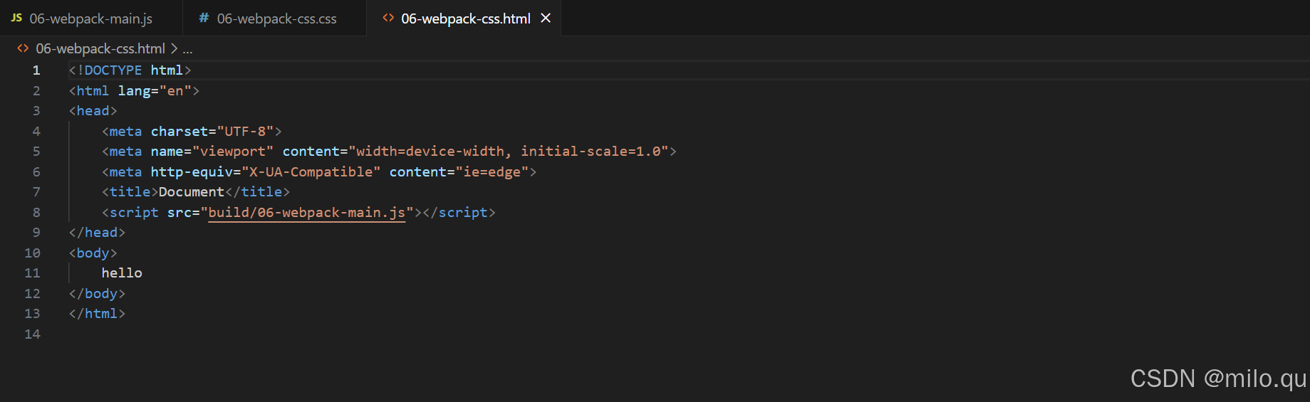
Task: Click the src attribute on the script tag
Action: coord(180,213)
